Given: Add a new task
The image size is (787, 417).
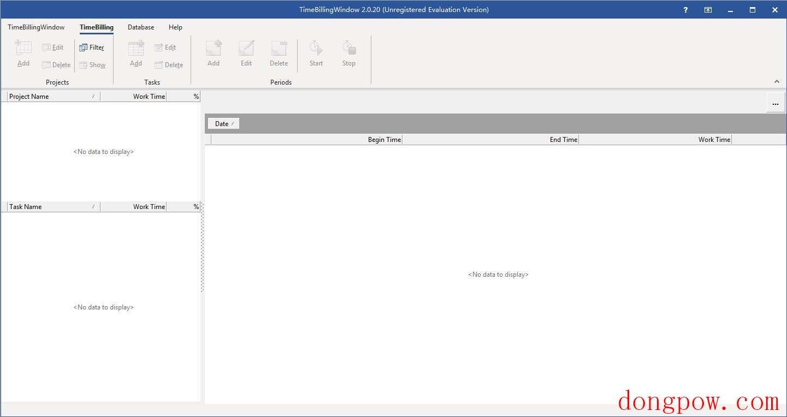Looking at the screenshot, I should click(x=136, y=53).
